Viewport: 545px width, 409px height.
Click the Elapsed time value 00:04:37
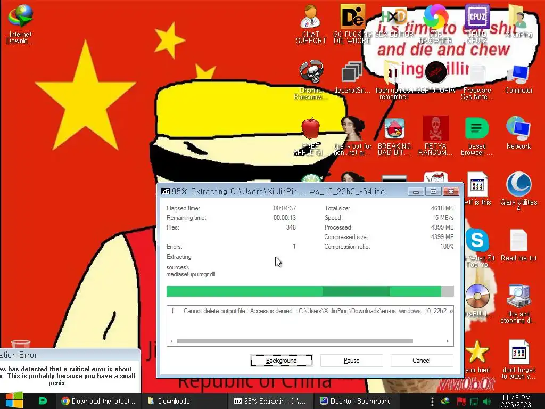click(x=285, y=208)
